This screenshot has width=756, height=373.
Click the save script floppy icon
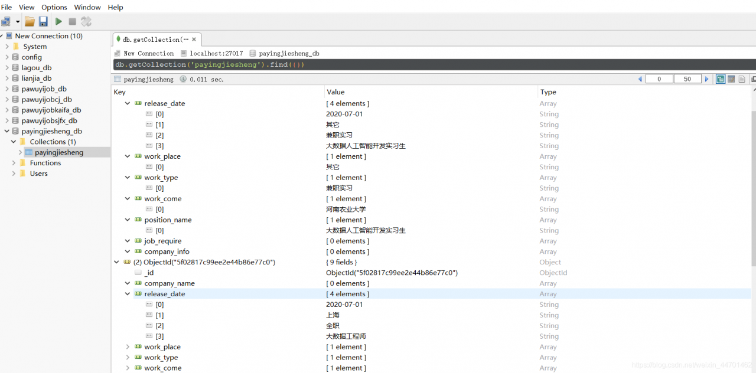pos(43,22)
